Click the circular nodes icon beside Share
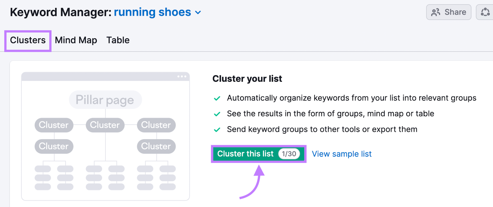Image resolution: width=493 pixels, height=207 pixels. click(x=485, y=12)
